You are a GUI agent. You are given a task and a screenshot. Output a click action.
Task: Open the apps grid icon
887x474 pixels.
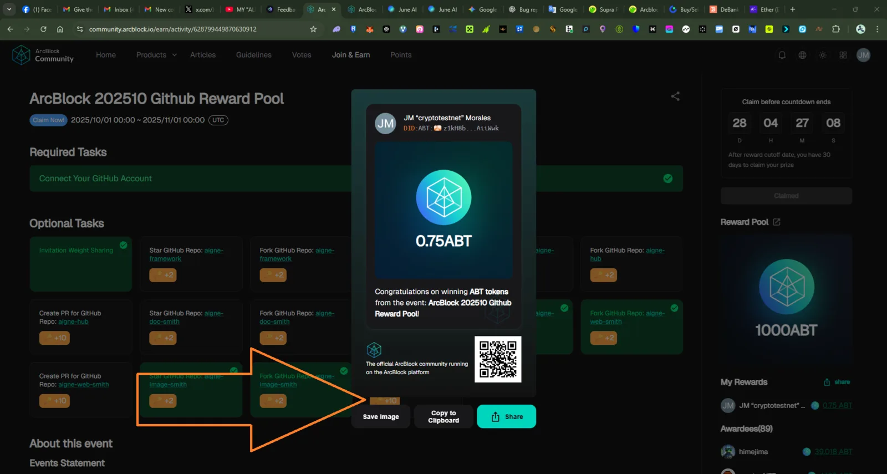[843, 55]
